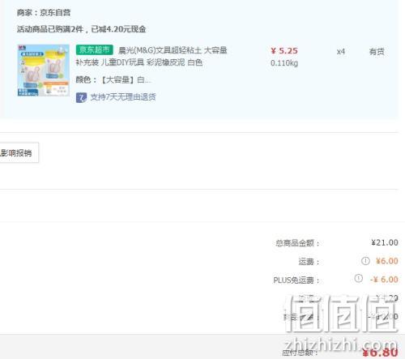Click the x4 quantity indicator
The image size is (405, 359).
coord(341,52)
